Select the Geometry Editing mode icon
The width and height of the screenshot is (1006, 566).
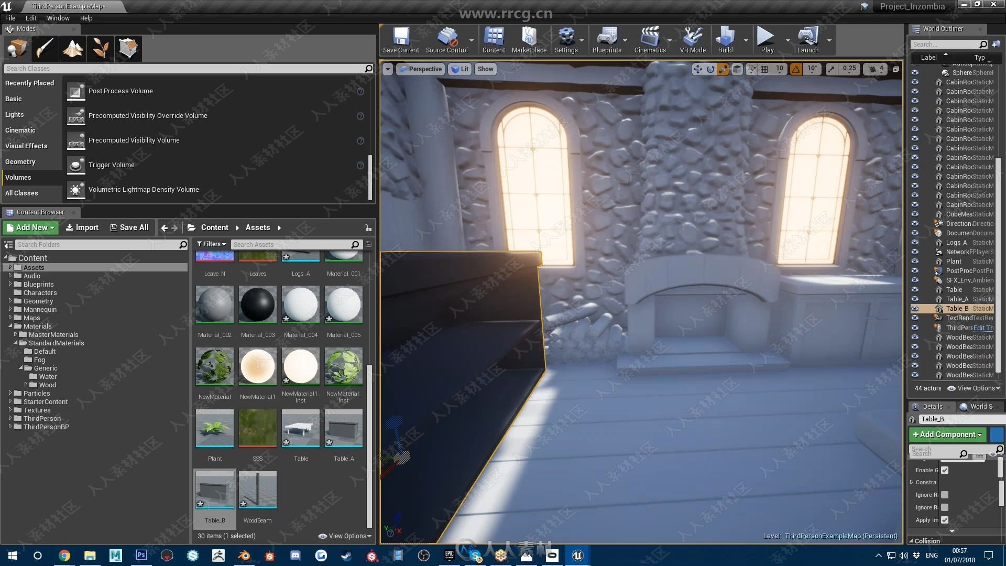pyautogui.click(x=128, y=48)
